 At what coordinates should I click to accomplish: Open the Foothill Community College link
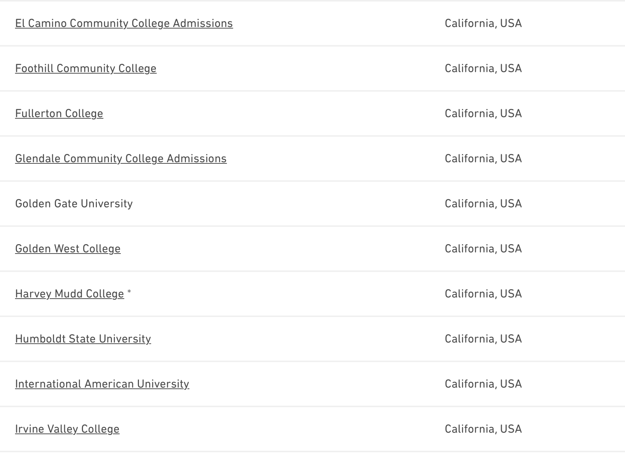86,68
